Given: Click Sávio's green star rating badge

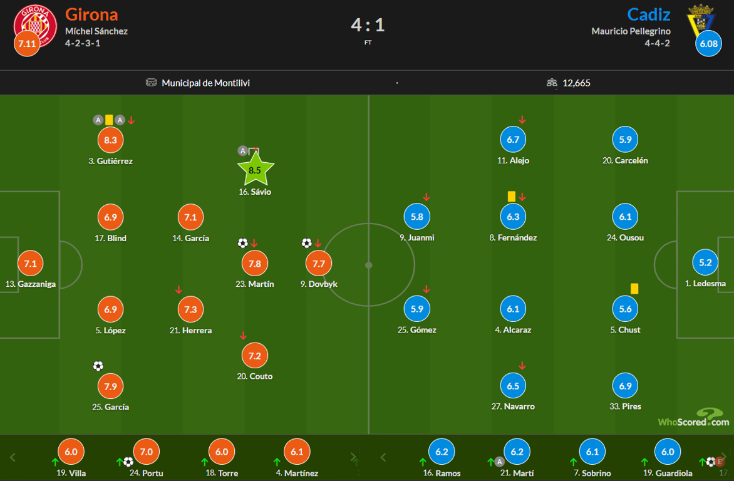Looking at the screenshot, I should (x=256, y=170).
